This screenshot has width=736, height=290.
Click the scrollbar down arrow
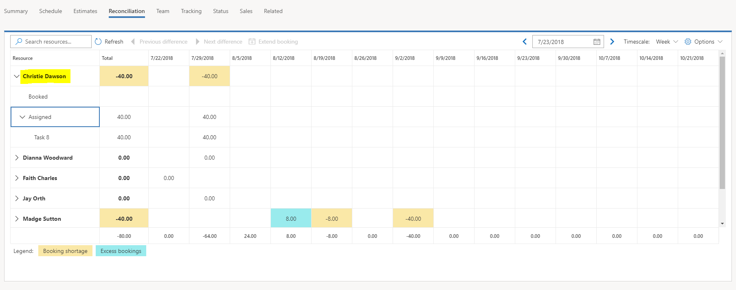pos(722,224)
